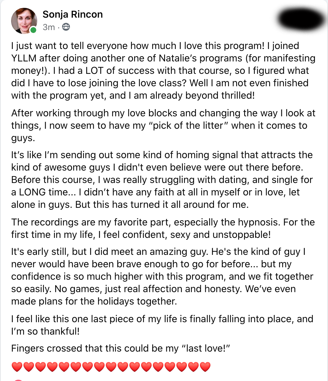Click the 3m post timestamp

pyautogui.click(x=49, y=27)
